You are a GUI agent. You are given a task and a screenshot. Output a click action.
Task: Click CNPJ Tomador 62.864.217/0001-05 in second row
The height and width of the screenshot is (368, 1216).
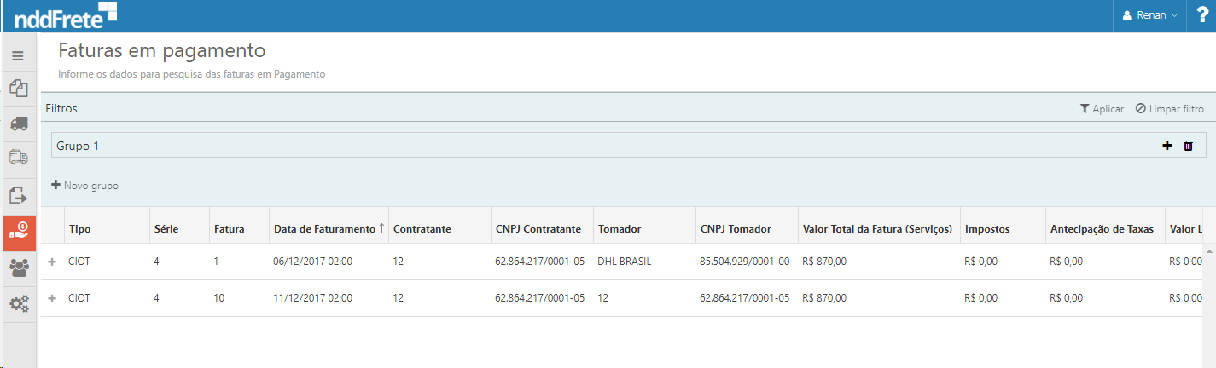[745, 298]
